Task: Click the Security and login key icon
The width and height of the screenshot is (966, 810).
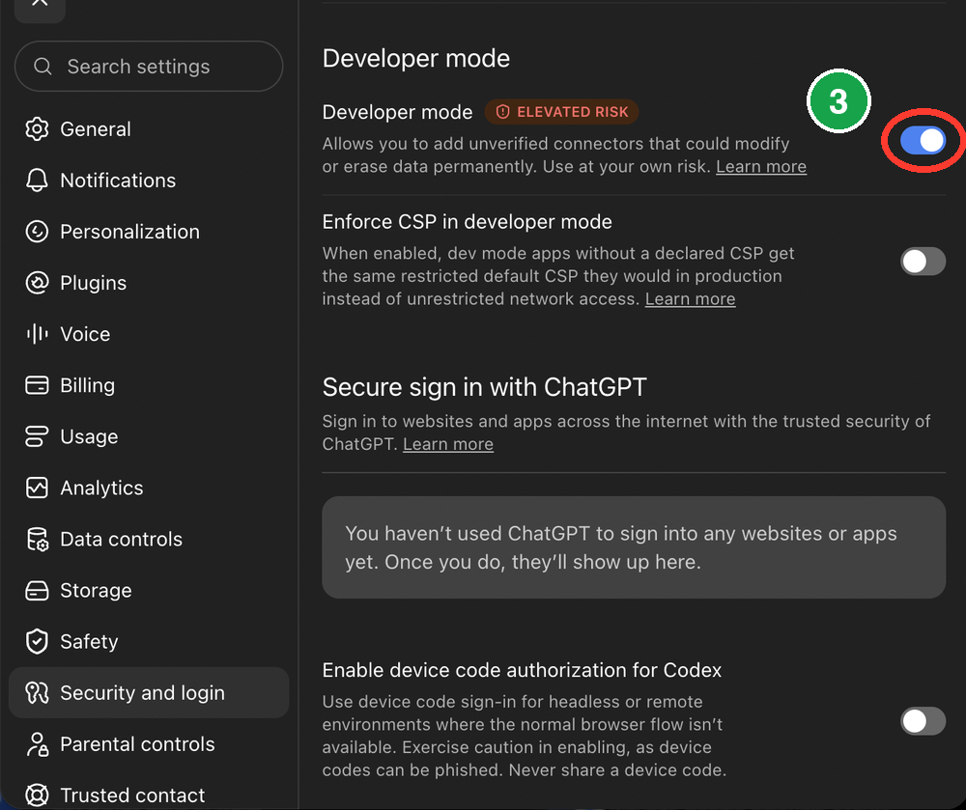Action: (37, 692)
